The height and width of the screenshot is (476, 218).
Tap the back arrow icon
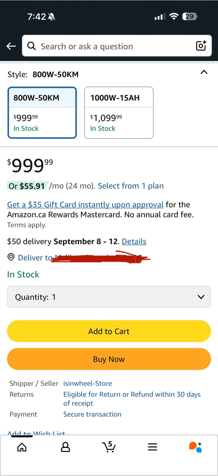point(11,46)
